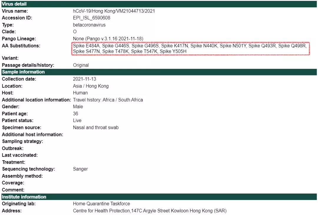This screenshot has width=318, height=215.
Task: Select the collection date 2021-11-13
Action: tap(85, 79)
